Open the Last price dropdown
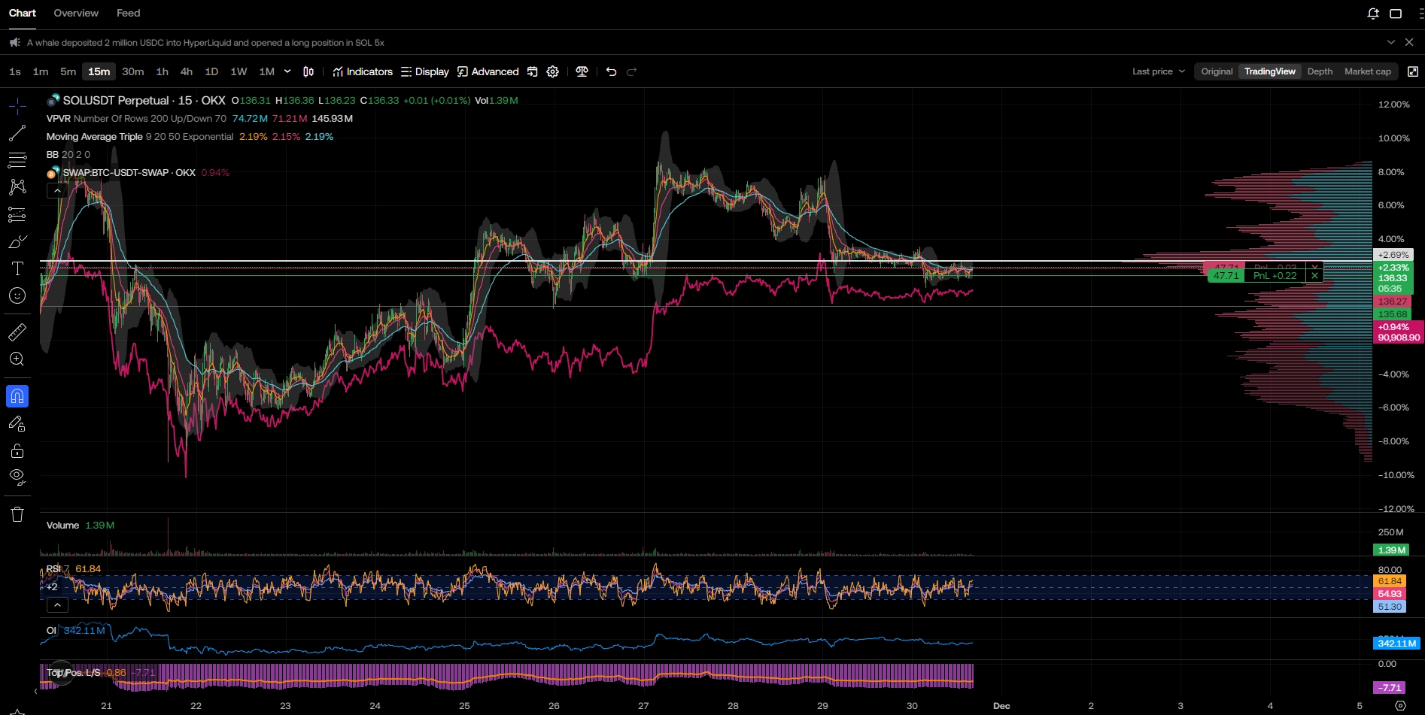This screenshot has width=1425, height=715. 1158,71
